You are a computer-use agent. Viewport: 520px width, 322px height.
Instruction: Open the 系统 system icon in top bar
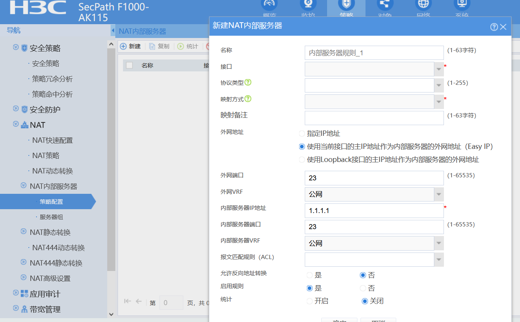[462, 3]
